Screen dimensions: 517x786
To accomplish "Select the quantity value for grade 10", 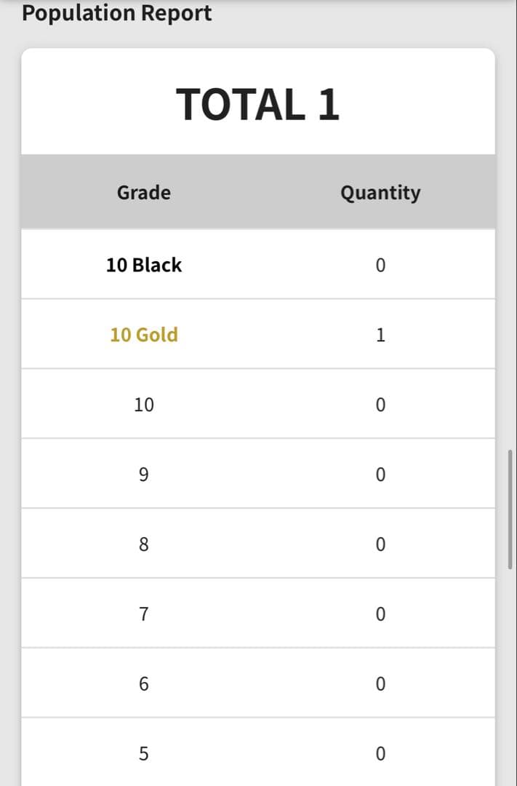I will point(380,405).
